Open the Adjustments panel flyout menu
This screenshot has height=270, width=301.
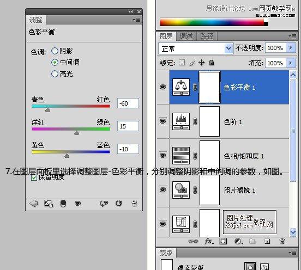[x=136, y=20]
